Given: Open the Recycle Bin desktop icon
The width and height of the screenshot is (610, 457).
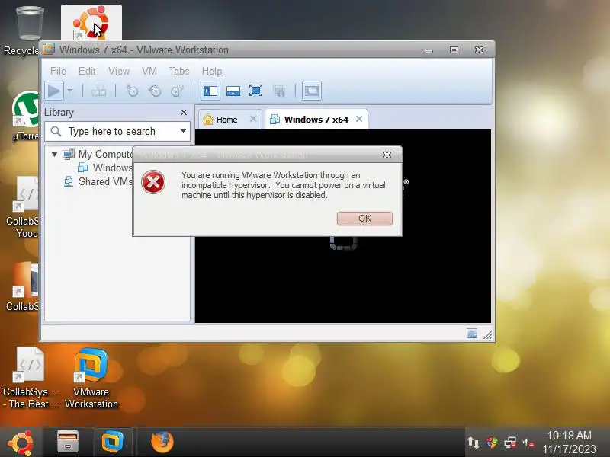Looking at the screenshot, I should coord(30,24).
